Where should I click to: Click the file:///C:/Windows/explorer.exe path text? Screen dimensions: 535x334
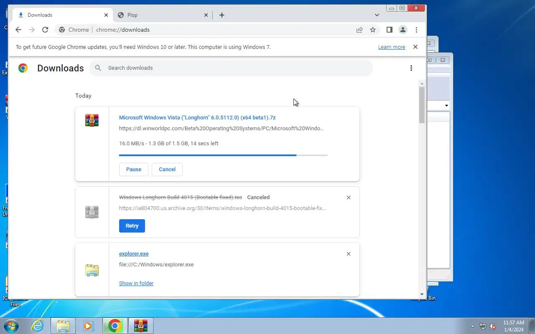pyautogui.click(x=156, y=265)
